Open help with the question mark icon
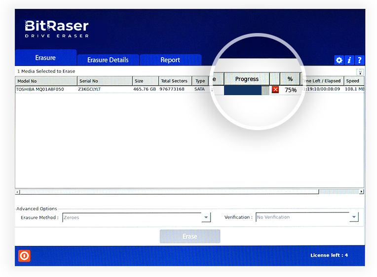Viewport: 377px width, 277px height. [359, 60]
